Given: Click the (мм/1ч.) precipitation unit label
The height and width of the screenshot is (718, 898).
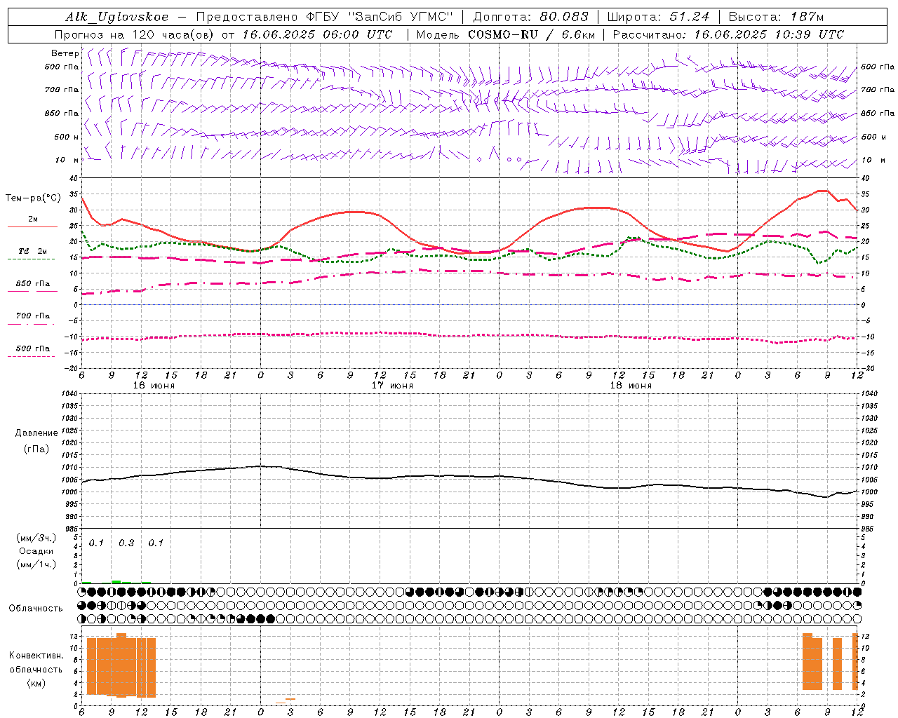Looking at the screenshot, I should 36,564.
